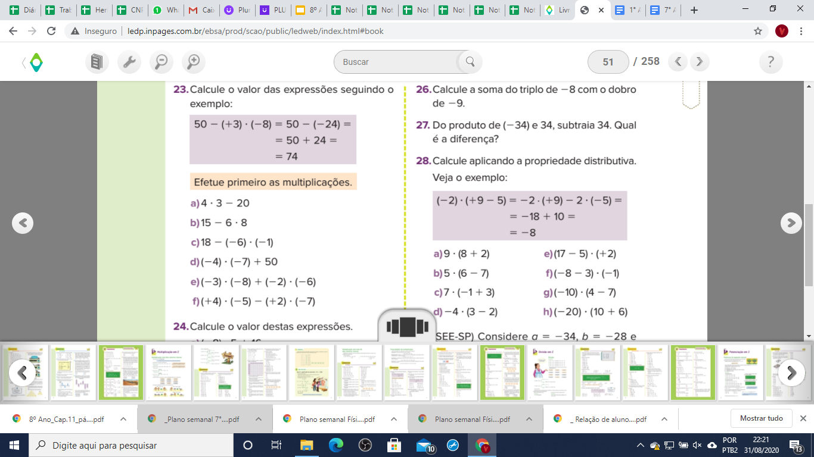The width and height of the screenshot is (814, 457).
Task: Switch to the Gmail Caix tab
Action: pos(201,10)
